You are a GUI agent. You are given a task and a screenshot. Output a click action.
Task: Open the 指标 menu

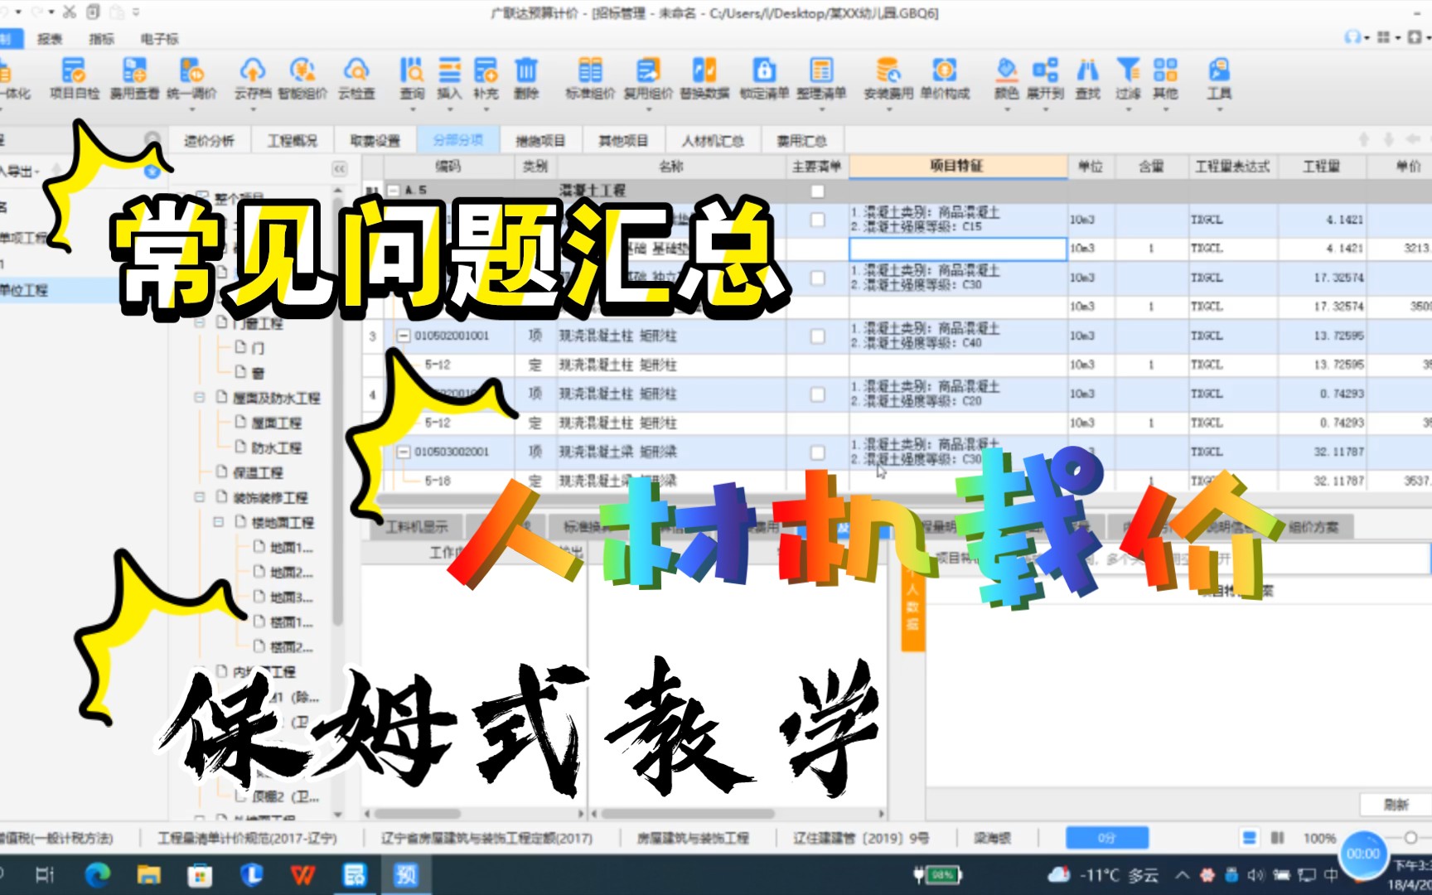click(102, 39)
